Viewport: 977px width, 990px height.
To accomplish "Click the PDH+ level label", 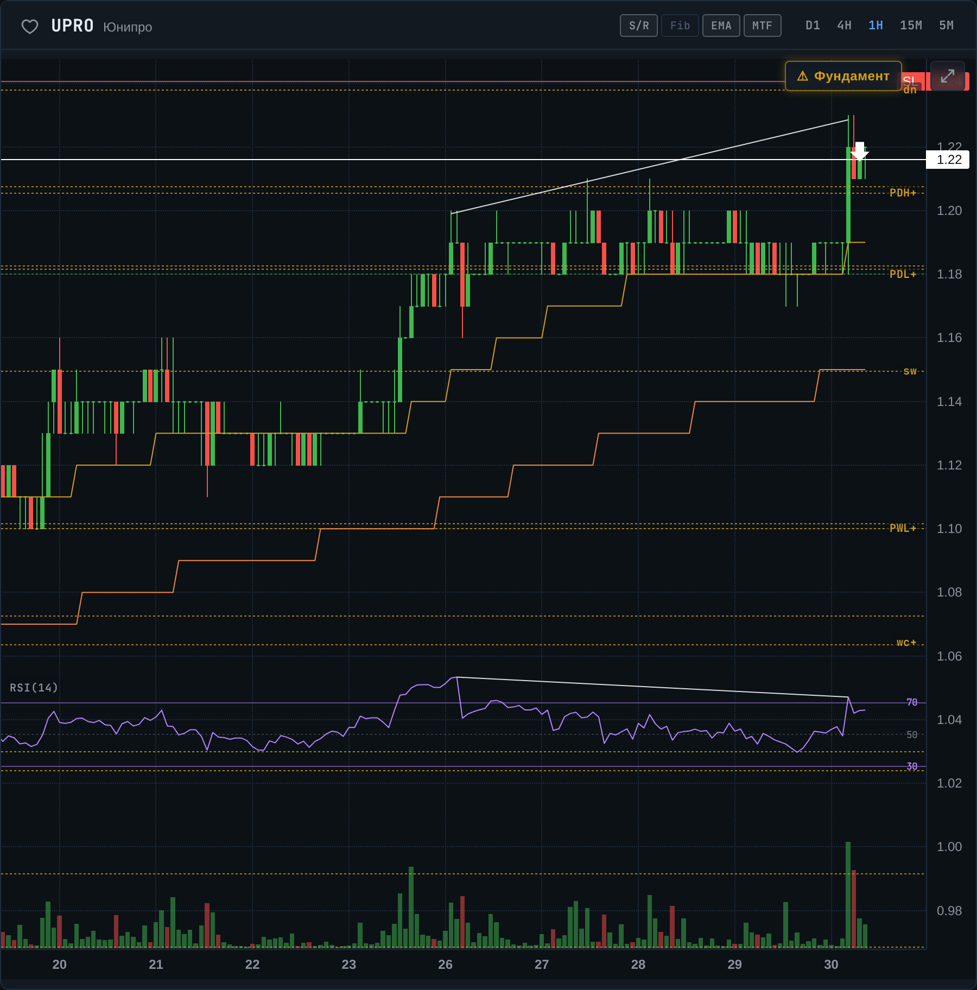I will click(903, 193).
